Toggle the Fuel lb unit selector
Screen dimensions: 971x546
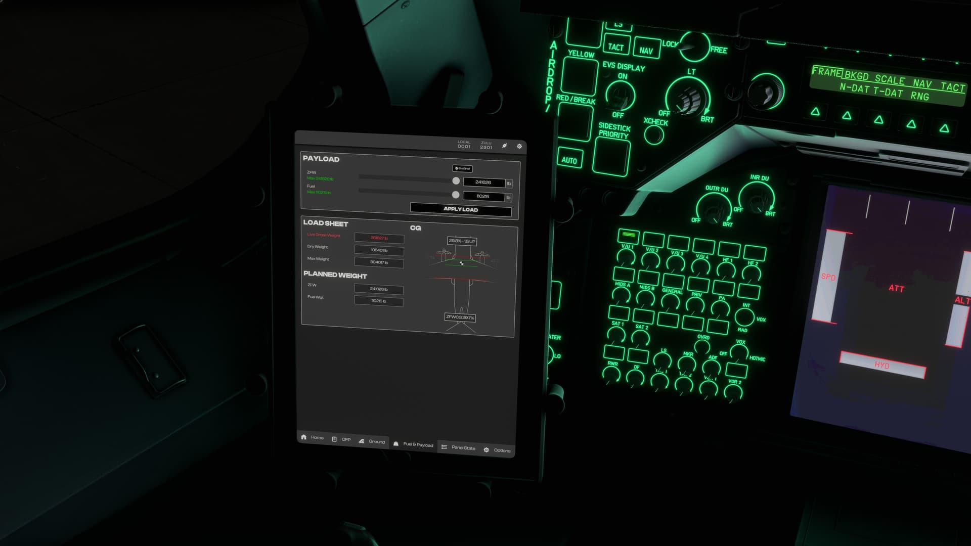click(508, 197)
